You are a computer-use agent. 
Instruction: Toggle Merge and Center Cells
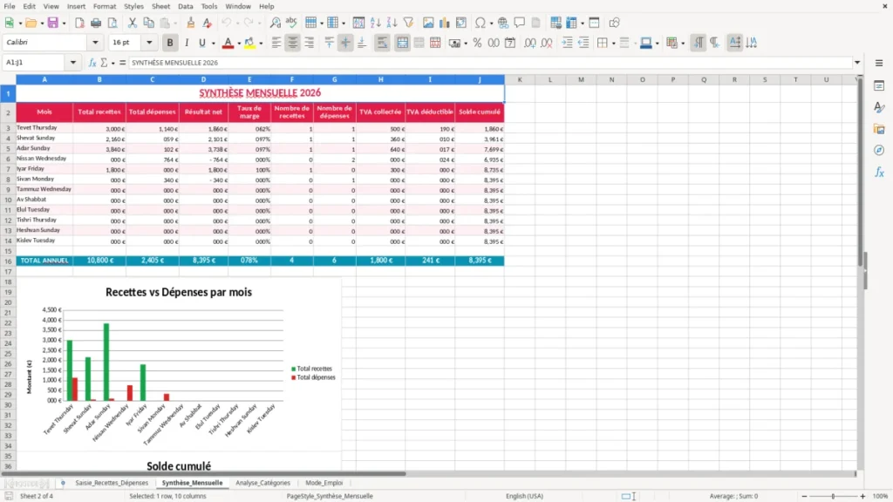[x=402, y=43]
